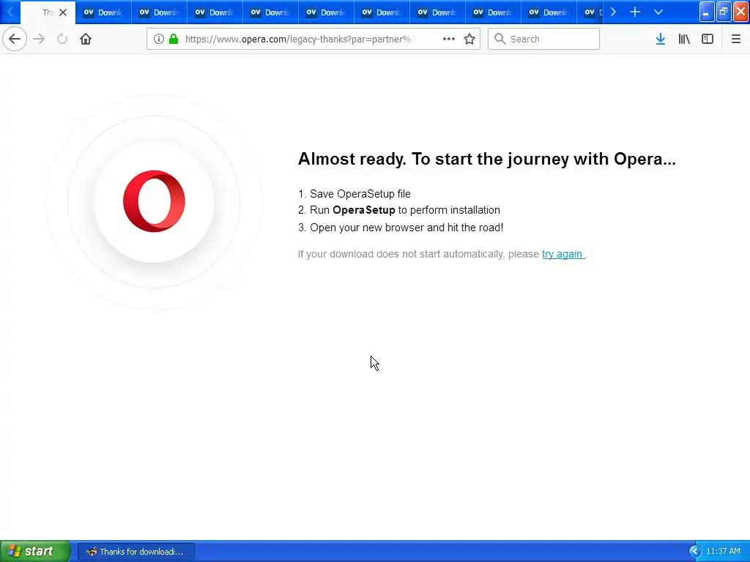Click the 'Almost ready' heading text

point(487,159)
